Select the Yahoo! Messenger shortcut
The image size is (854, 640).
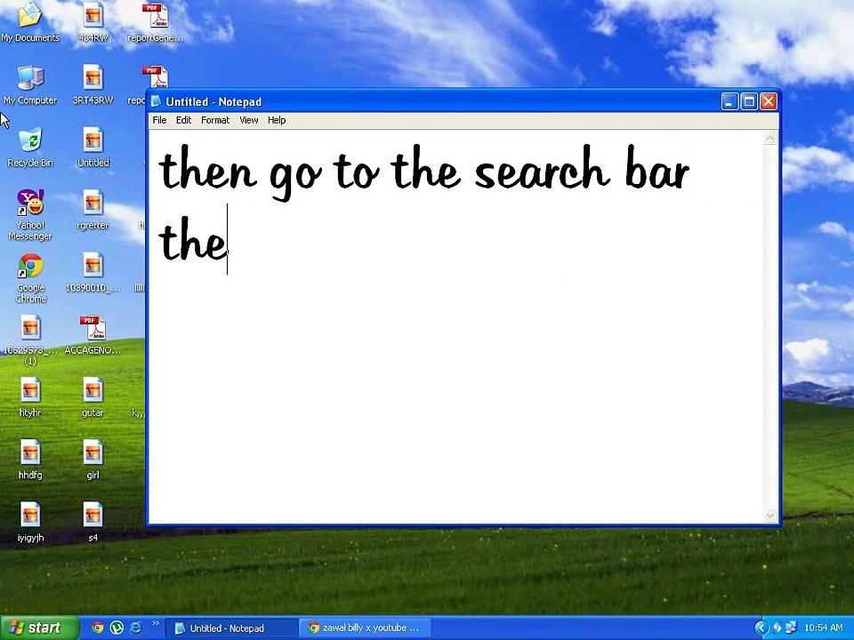click(30, 214)
